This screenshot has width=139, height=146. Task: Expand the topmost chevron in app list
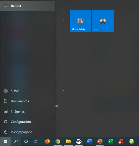(63, 13)
